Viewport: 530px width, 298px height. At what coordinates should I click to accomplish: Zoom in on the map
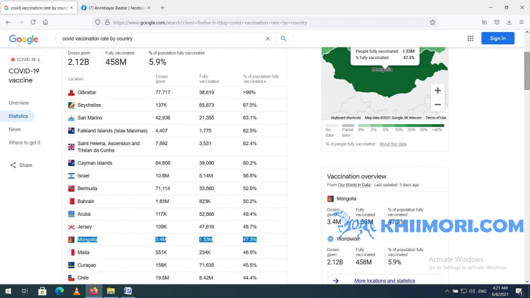coord(437,91)
